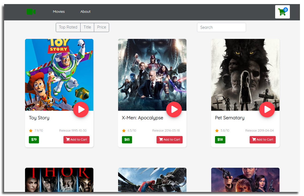Click the green video camera logo
This screenshot has height=196, width=304.
point(31,12)
